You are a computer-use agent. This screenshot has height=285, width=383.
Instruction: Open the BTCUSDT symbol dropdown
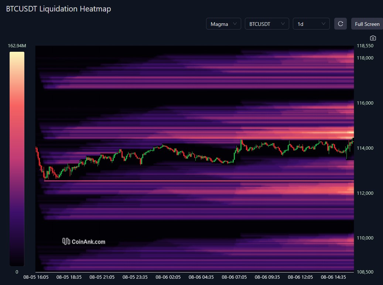[x=267, y=24]
